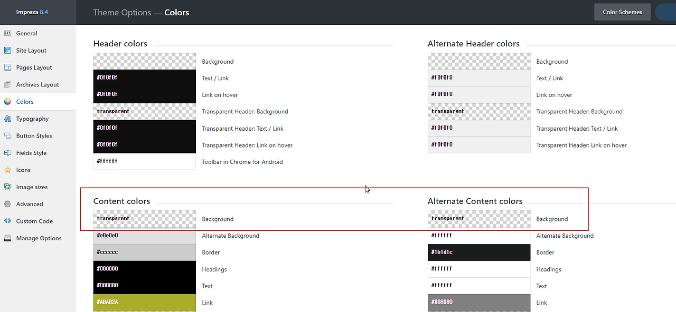Open Archives Layout settings
The height and width of the screenshot is (312, 676).
pos(38,84)
